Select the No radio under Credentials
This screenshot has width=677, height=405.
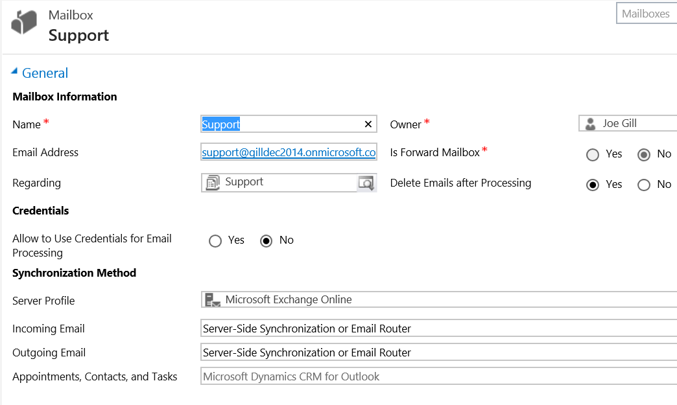point(267,240)
